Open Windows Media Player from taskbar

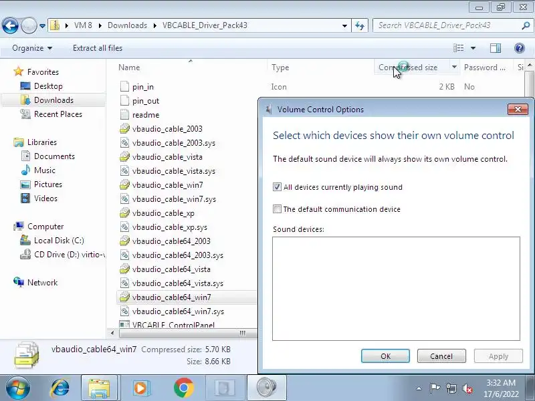pyautogui.click(x=140, y=388)
